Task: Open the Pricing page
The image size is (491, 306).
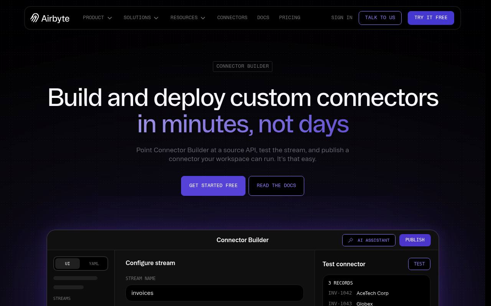Action: click(290, 18)
